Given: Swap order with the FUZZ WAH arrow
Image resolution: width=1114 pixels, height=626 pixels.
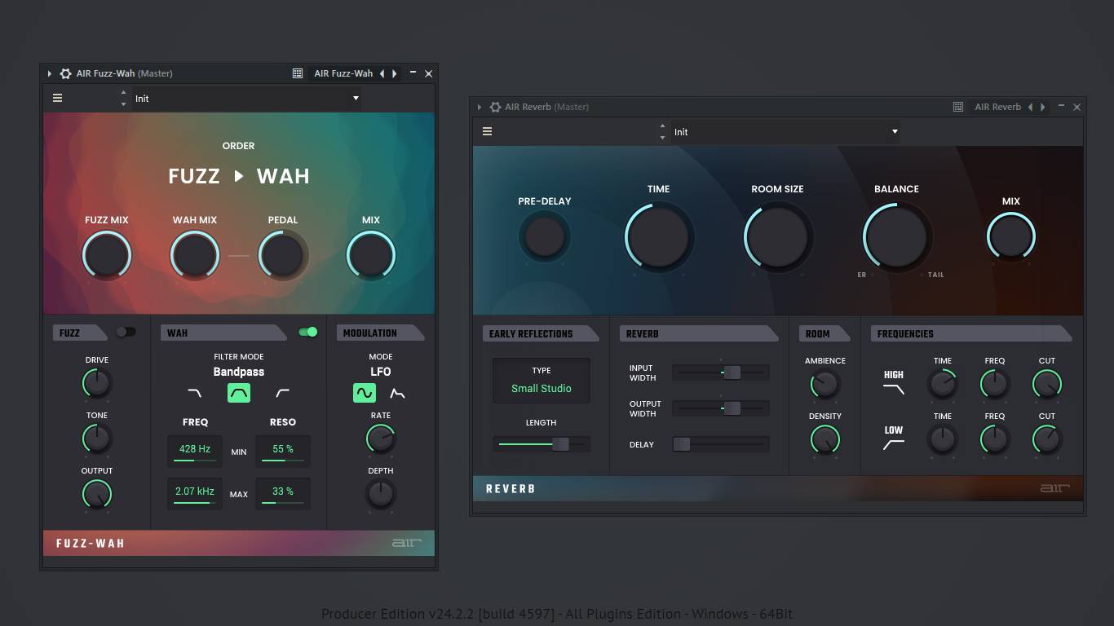Looking at the screenshot, I should [239, 176].
